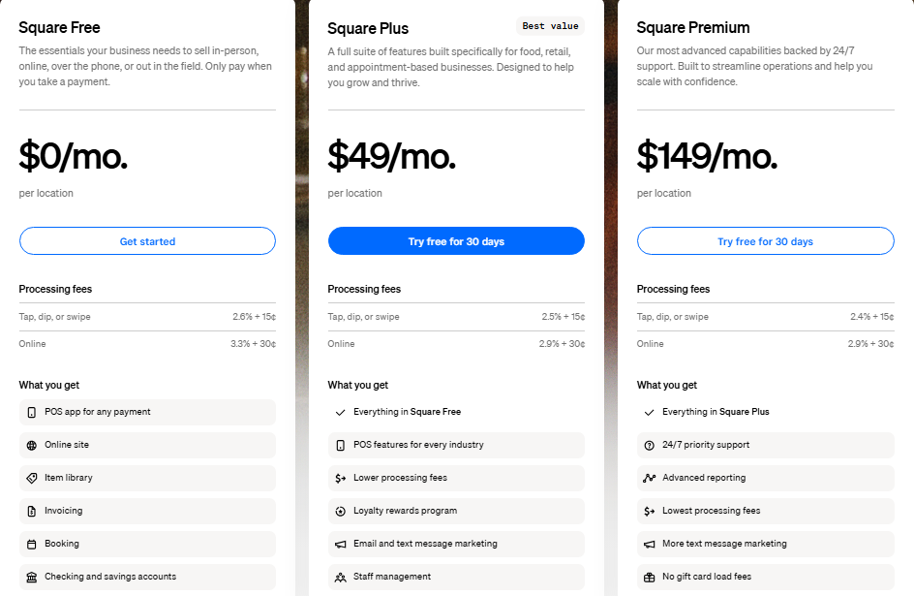Click the Online site globe icon
Viewport: 914px width, 596px height.
click(32, 445)
